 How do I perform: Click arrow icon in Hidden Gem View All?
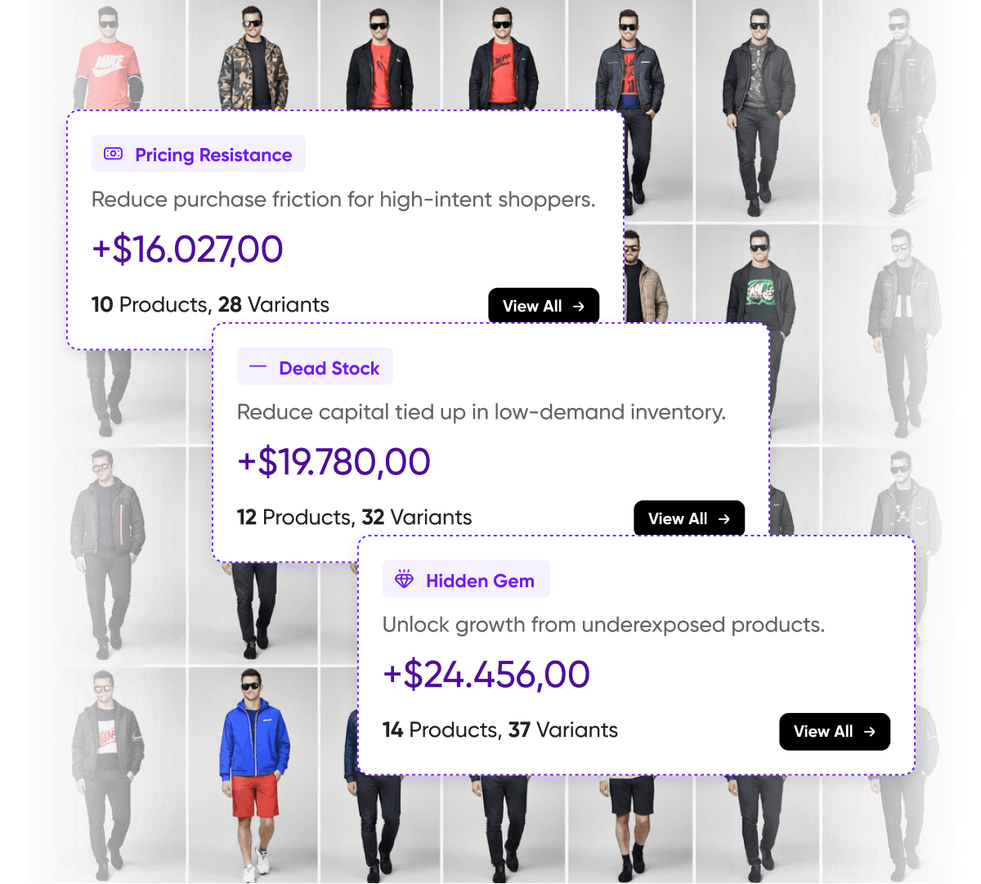[x=870, y=731]
